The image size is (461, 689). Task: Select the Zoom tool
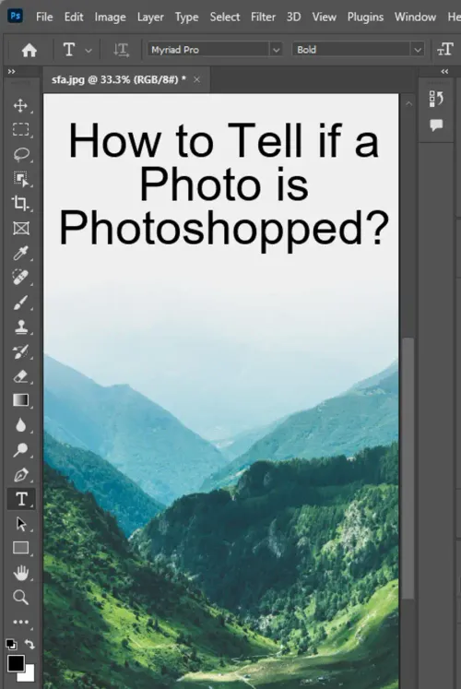[20, 598]
